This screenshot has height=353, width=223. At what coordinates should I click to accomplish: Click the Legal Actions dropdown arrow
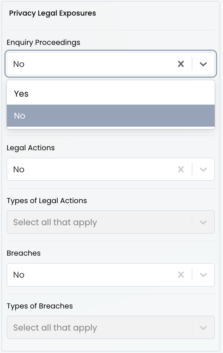(x=203, y=169)
